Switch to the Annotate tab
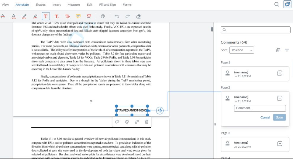This screenshot has height=159, width=293. tap(22, 4)
